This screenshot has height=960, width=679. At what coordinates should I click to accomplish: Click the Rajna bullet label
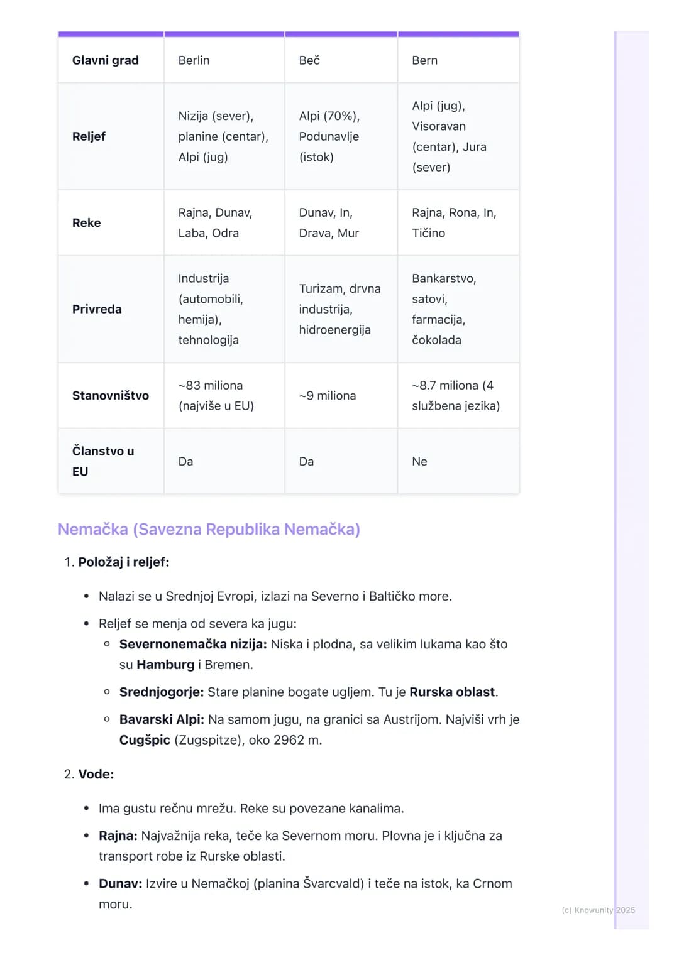point(118,836)
